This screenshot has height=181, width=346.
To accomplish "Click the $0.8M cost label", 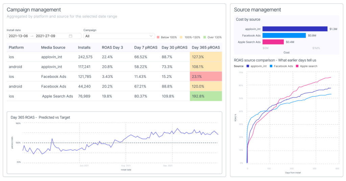I will pyautogui.click(x=312, y=35).
